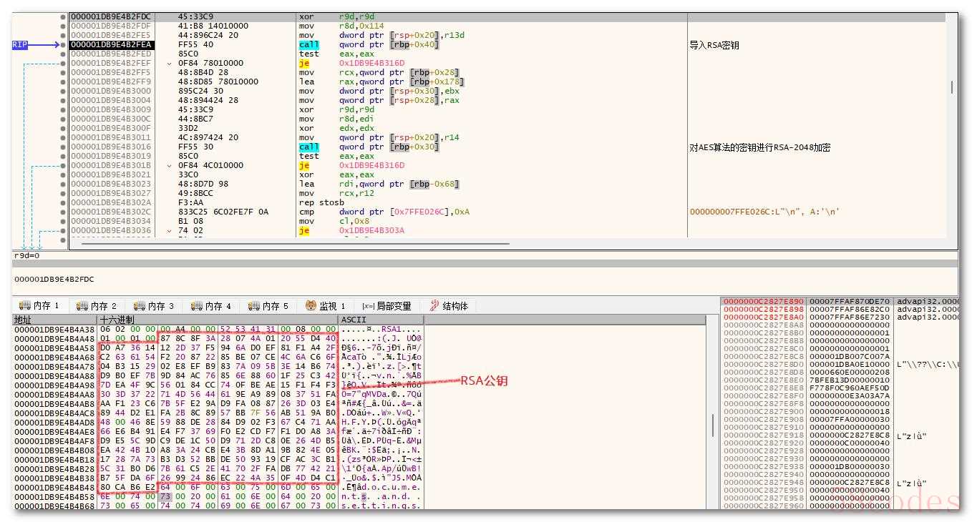Select dump row 000001DB9E4B4A98
This screenshot has width=972, height=522.
pos(218,385)
